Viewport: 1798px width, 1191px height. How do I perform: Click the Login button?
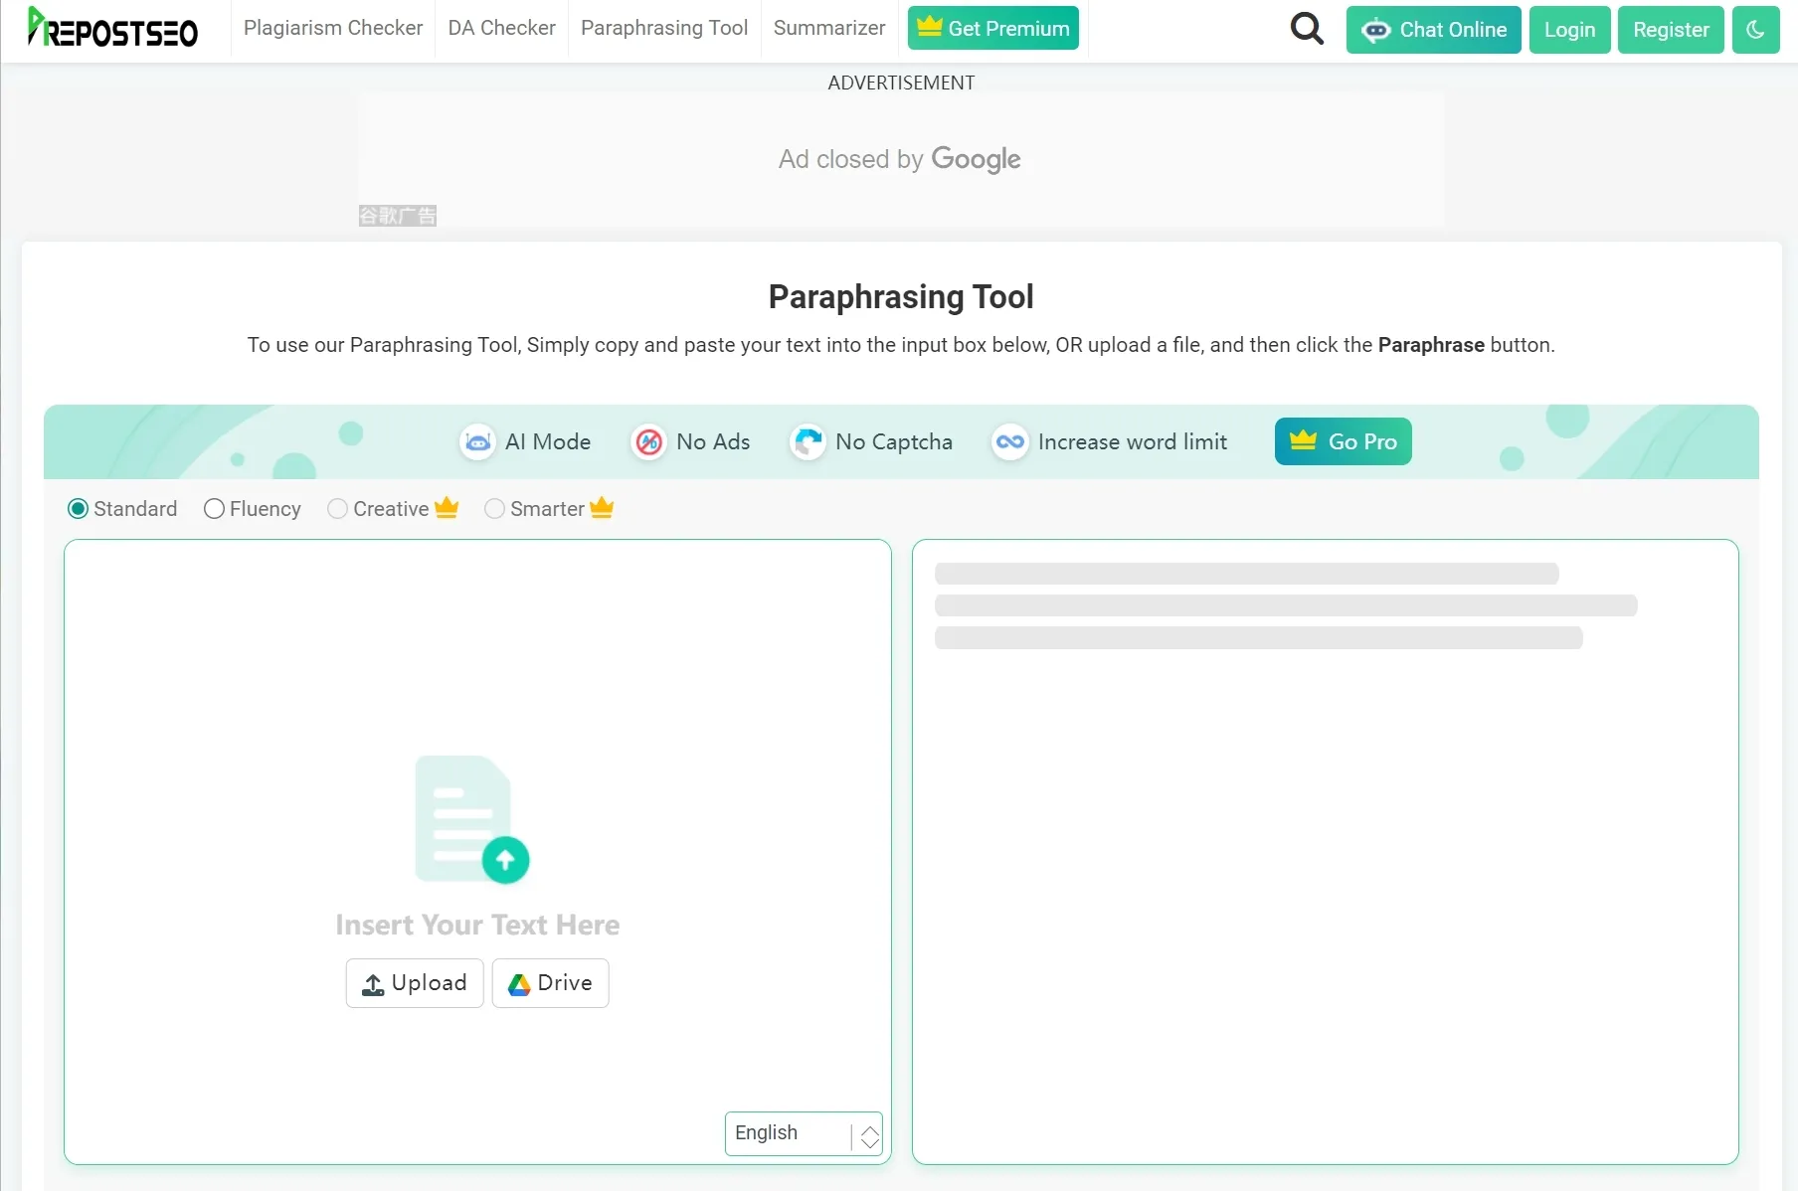point(1570,30)
